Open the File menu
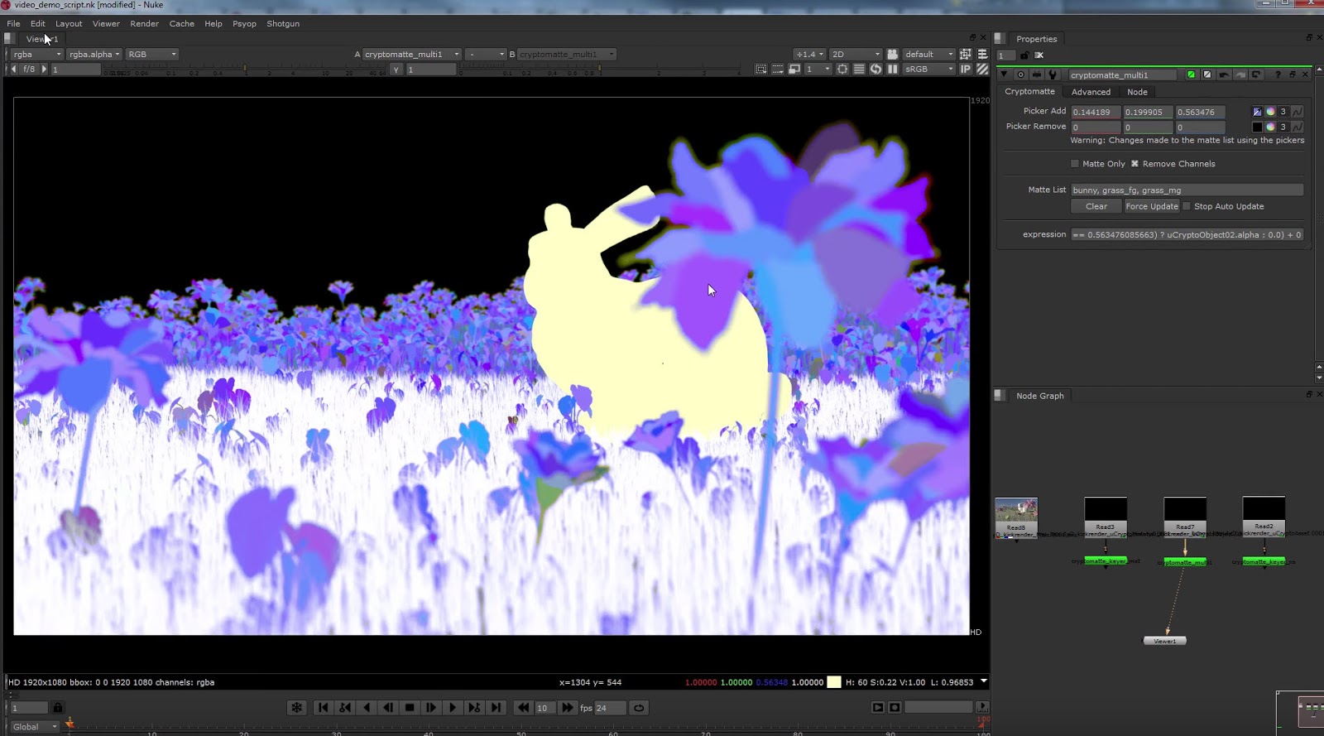The height and width of the screenshot is (736, 1324). (13, 23)
